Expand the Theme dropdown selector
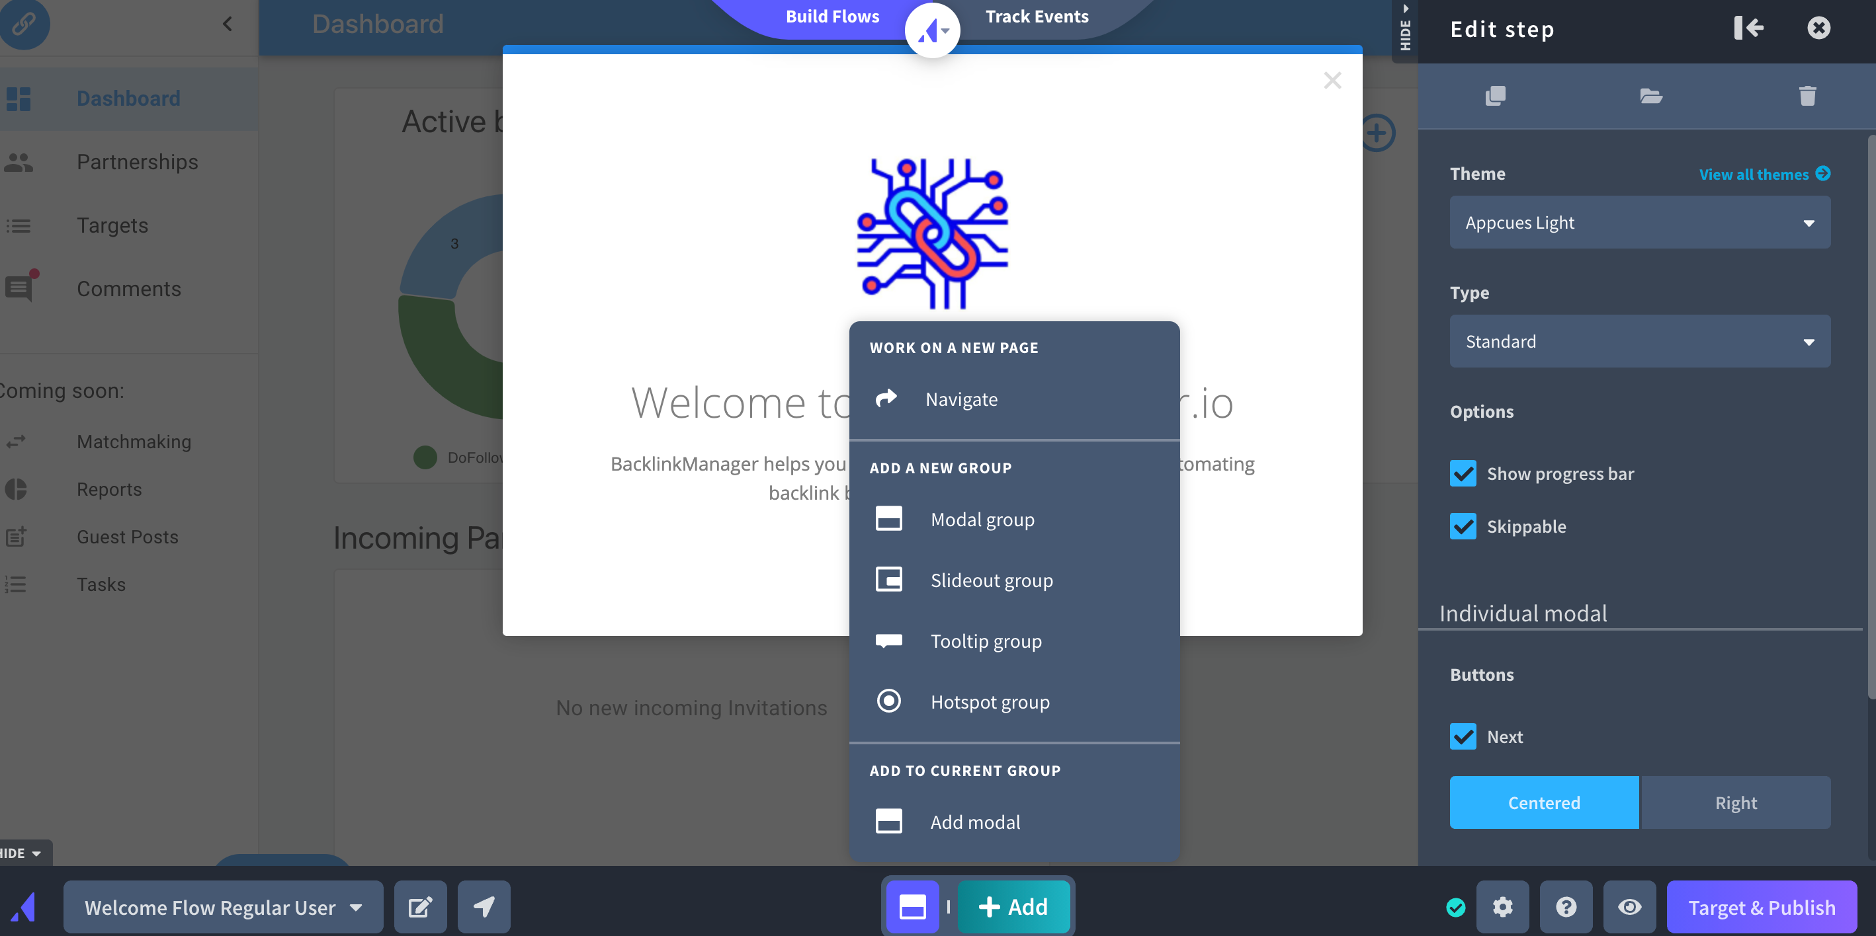1876x936 pixels. pyautogui.click(x=1641, y=221)
